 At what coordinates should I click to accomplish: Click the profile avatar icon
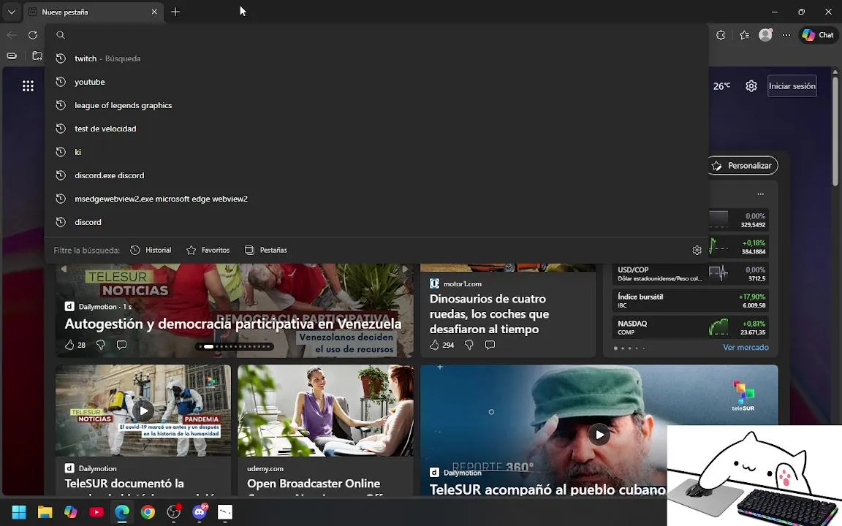tap(765, 35)
